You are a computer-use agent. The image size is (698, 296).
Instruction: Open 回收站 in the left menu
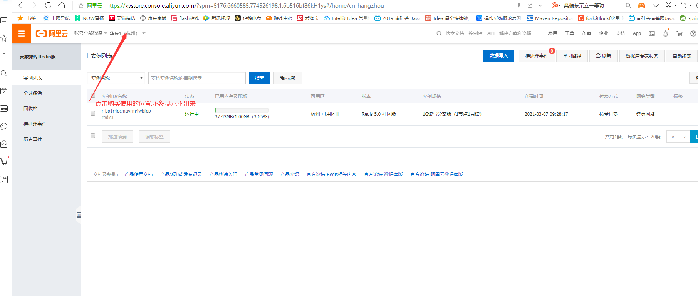pos(30,109)
